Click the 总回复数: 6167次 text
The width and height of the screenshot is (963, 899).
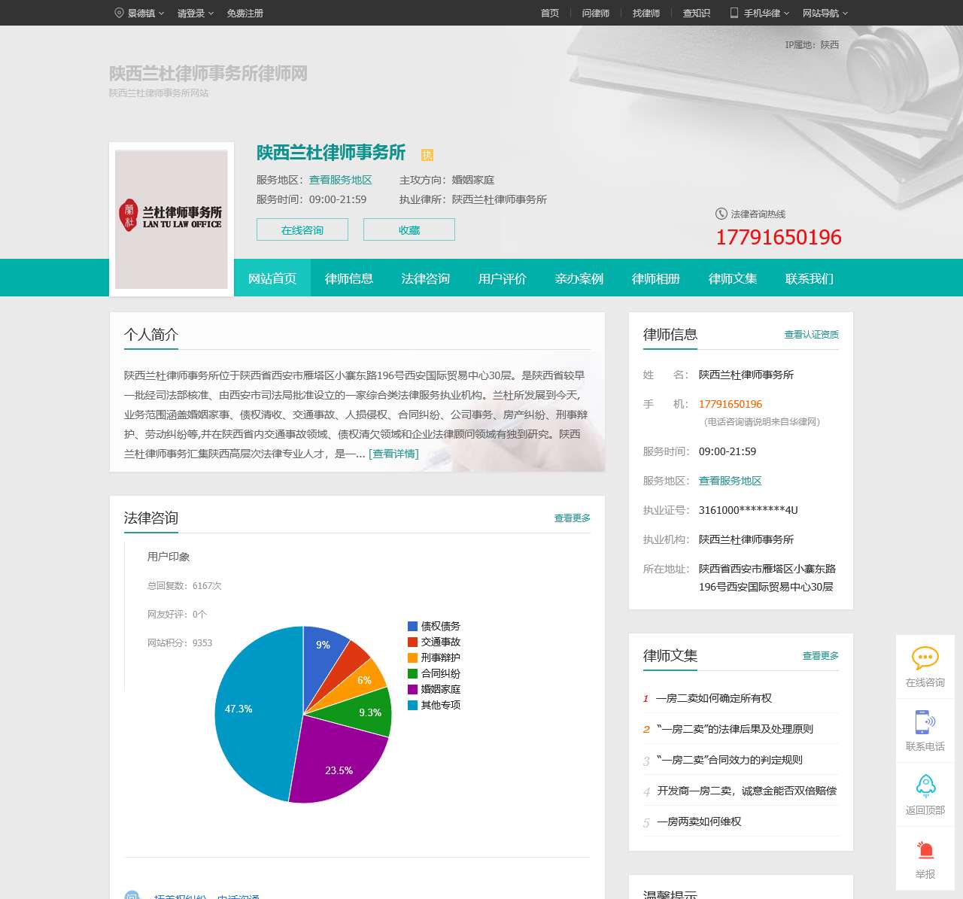tap(184, 585)
